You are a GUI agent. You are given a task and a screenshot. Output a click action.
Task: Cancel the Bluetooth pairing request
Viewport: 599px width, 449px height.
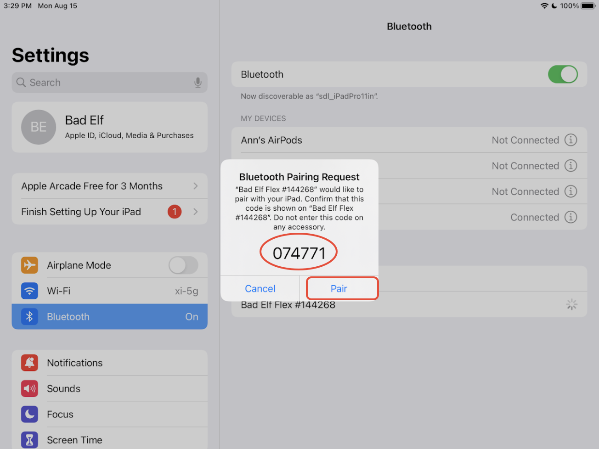click(260, 289)
